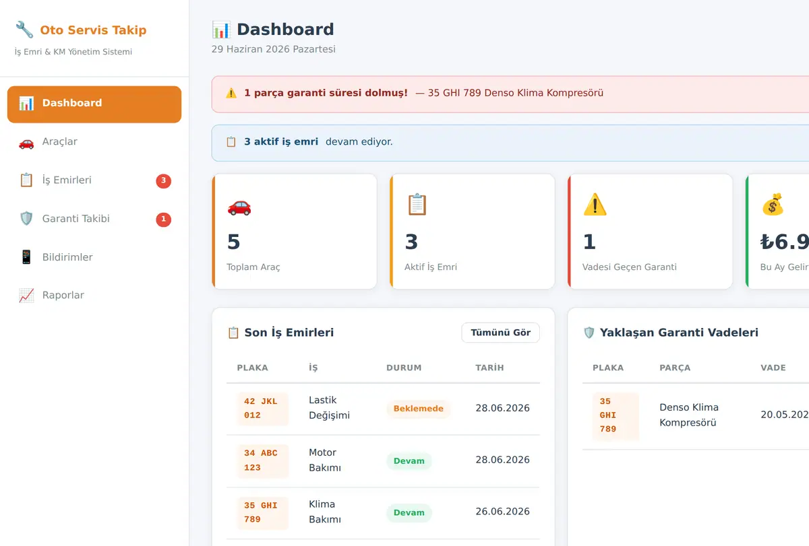Open the İş Emirleri menu item
The height and width of the screenshot is (546, 809).
pos(94,180)
